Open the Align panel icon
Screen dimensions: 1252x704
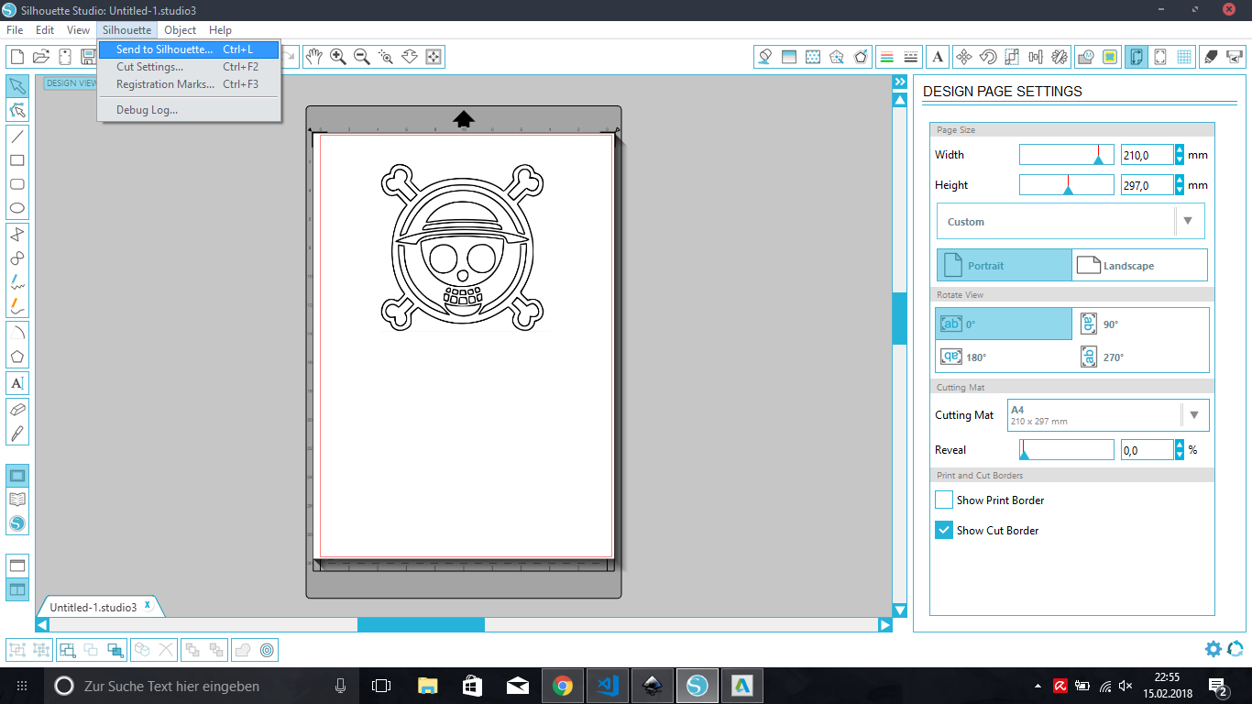point(1037,57)
